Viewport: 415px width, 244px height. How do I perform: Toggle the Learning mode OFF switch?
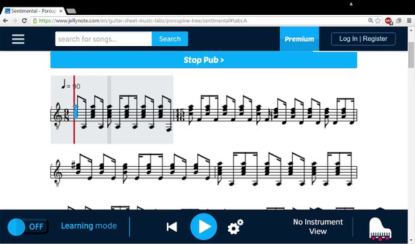click(28, 227)
